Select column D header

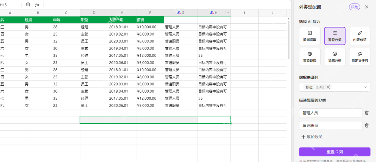[x=94, y=13]
